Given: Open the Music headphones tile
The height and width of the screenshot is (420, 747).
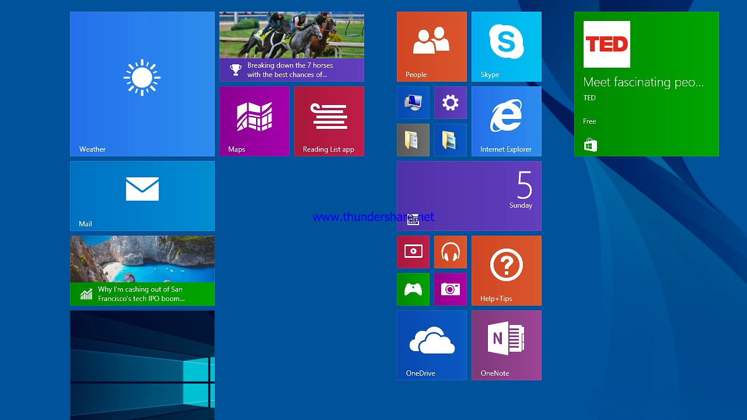Looking at the screenshot, I should (x=451, y=252).
